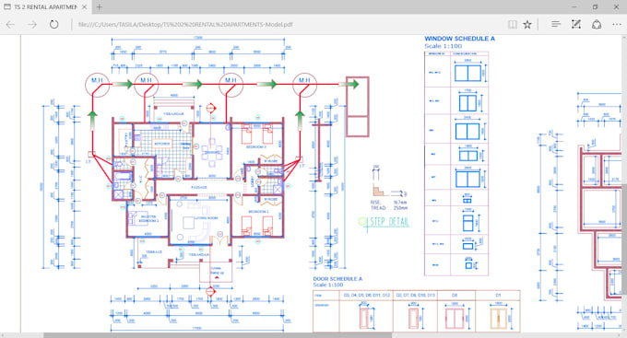Screen dimensions: 627x338
Task: Click the WINDOW SCHEDULE A heading
Action: pos(459,39)
